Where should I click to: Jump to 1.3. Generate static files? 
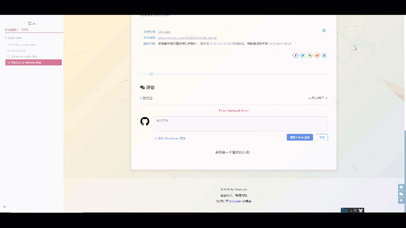pos(22,57)
